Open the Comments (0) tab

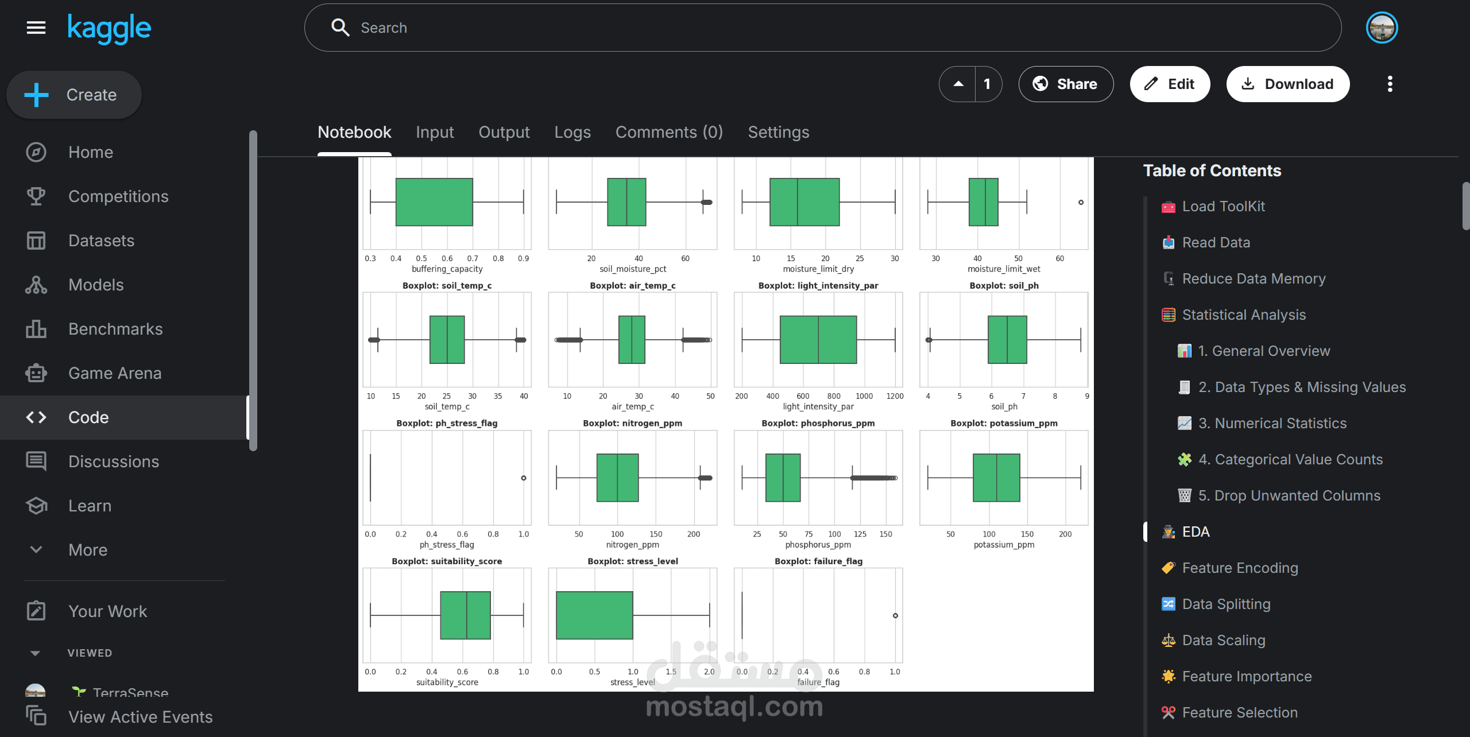click(x=669, y=132)
